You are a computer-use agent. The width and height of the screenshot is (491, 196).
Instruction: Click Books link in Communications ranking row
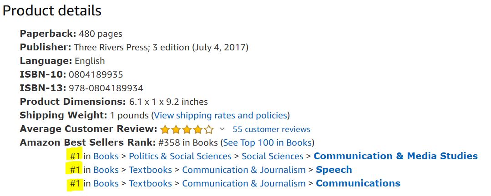pyautogui.click(x=106, y=183)
